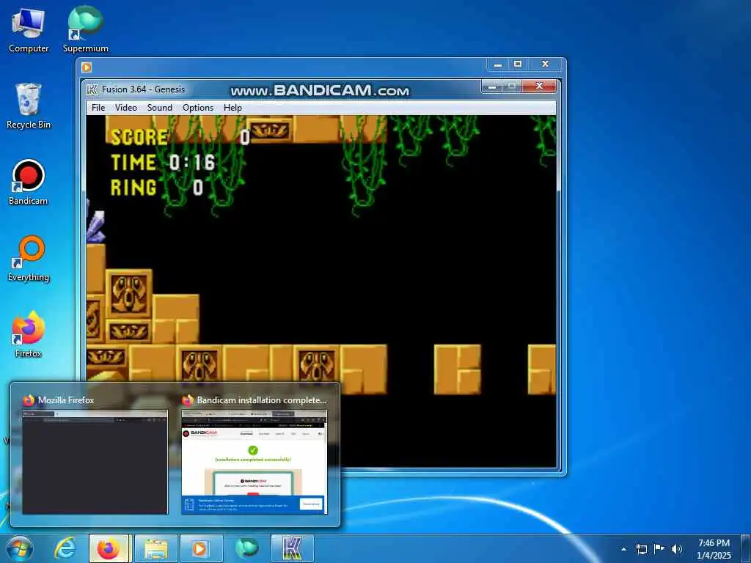Select the Bandicam desktop shortcut
Screen dimensions: 751x563
[x=29, y=183]
